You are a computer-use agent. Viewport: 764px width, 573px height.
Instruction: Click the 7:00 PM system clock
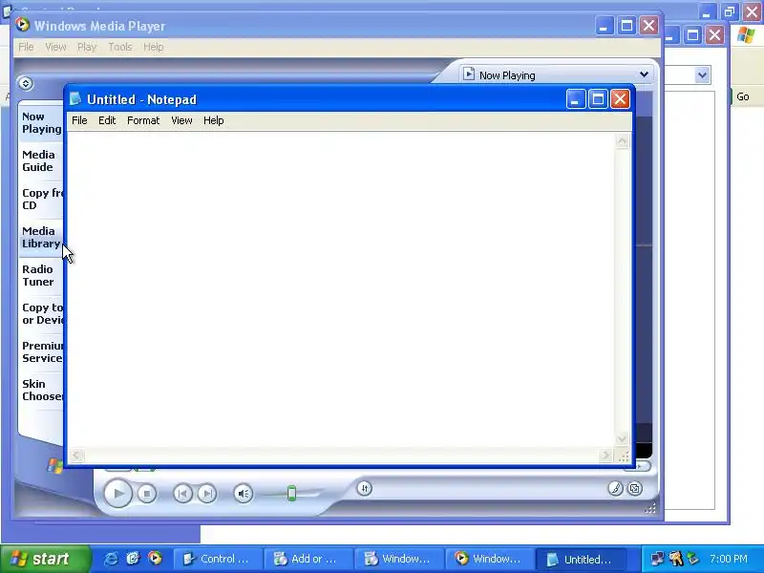tap(729, 559)
